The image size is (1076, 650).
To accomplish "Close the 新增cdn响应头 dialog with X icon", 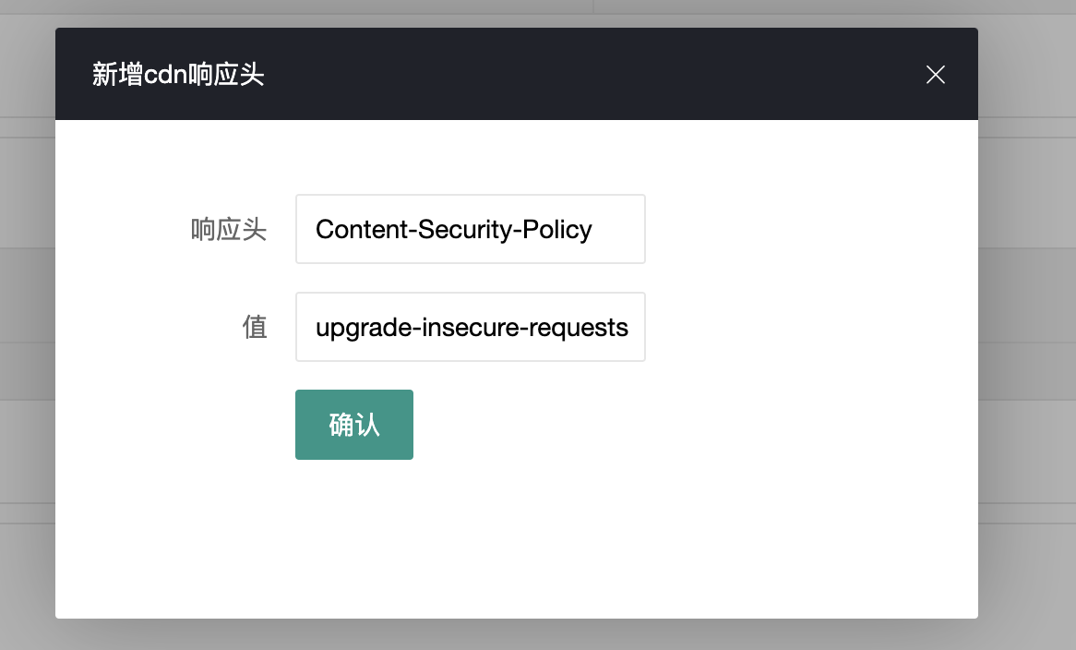I will [x=936, y=75].
